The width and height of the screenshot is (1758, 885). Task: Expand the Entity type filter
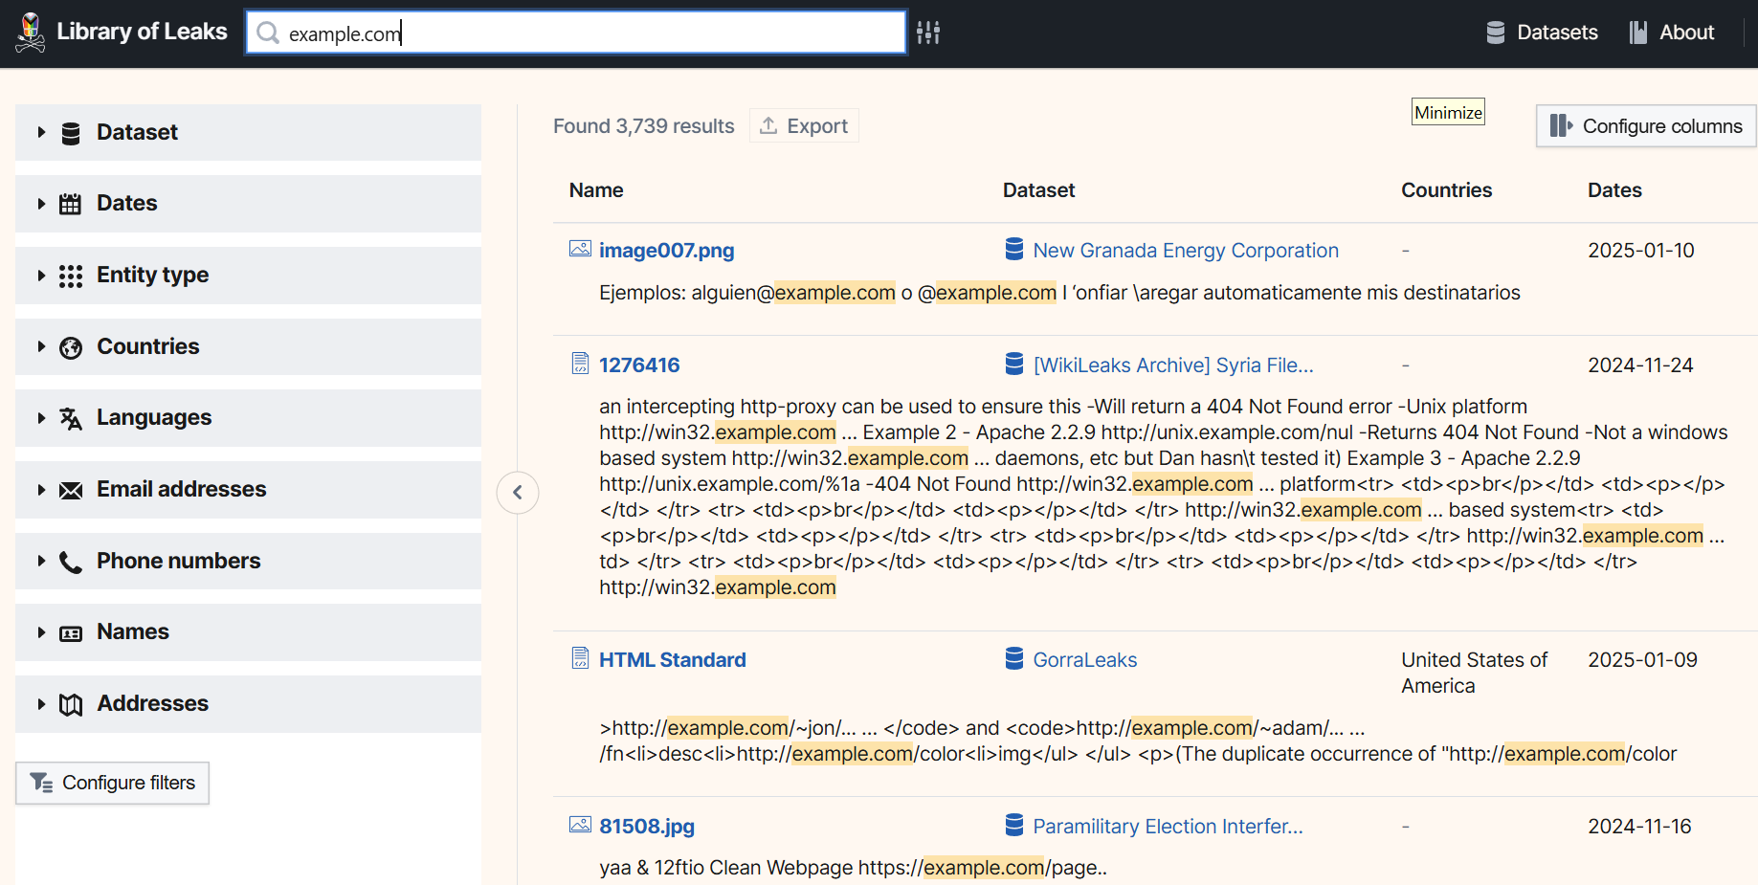click(x=248, y=276)
